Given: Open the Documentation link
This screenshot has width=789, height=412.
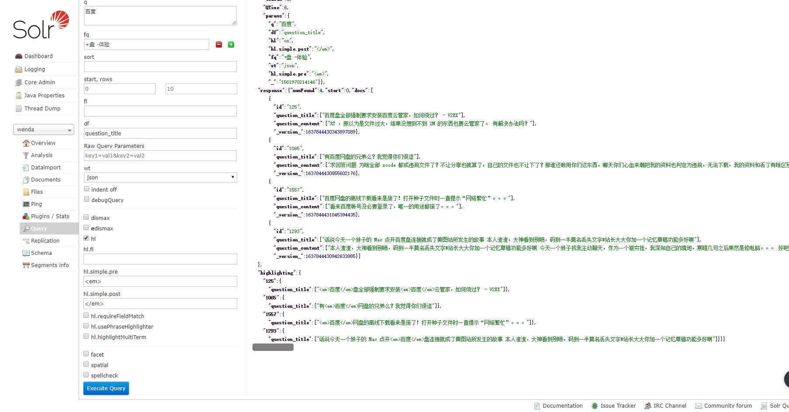Looking at the screenshot, I should tap(563, 406).
